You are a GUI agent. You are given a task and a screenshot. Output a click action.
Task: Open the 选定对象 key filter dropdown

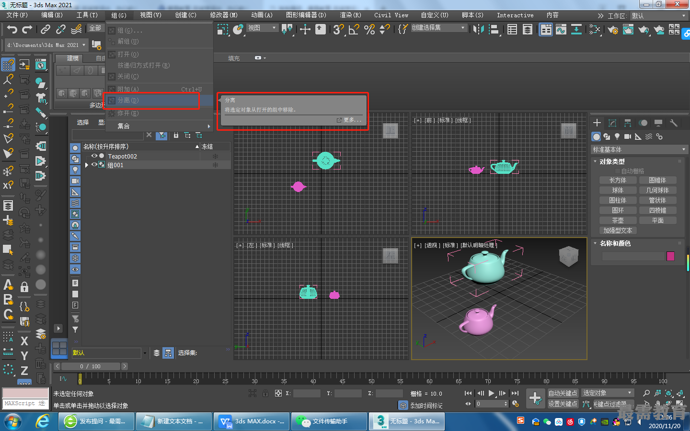(608, 393)
